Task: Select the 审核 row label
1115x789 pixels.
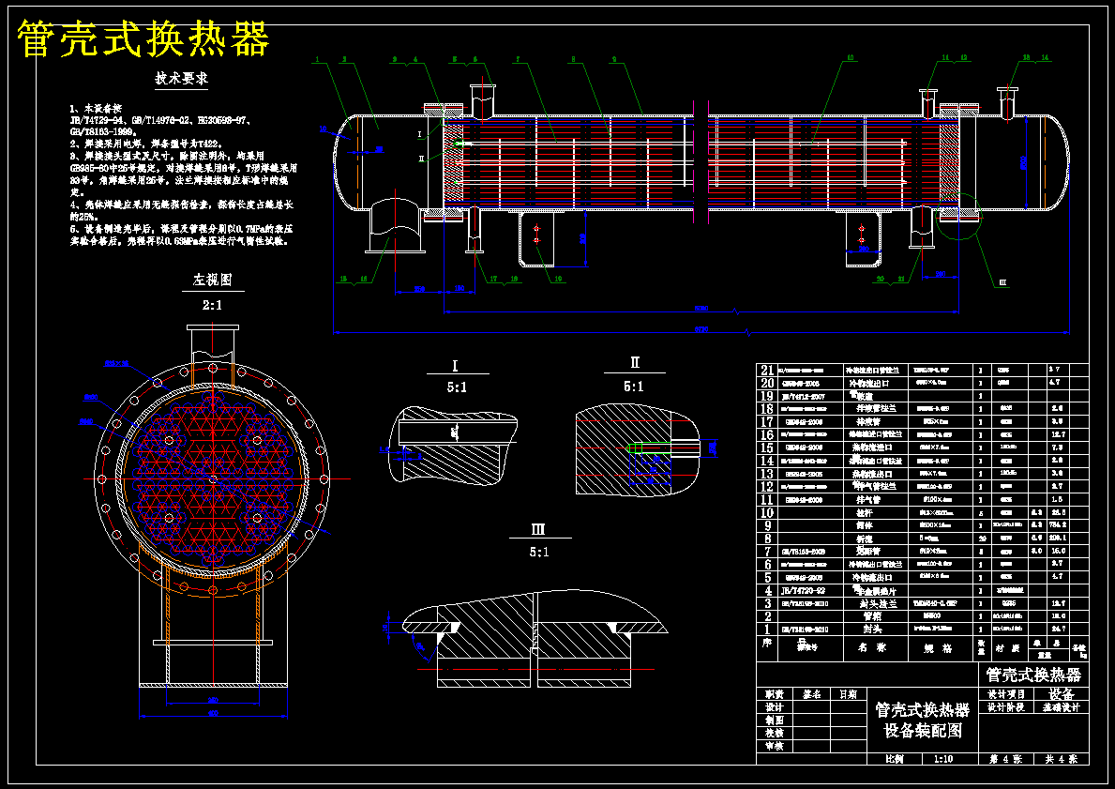Action: 775,746
